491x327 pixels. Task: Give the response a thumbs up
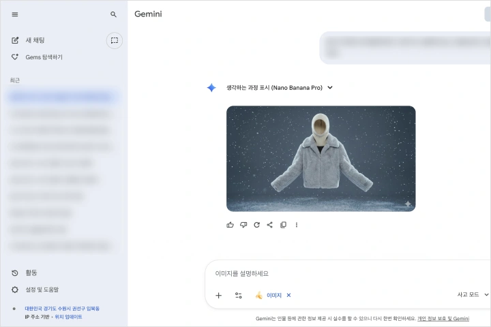230,225
